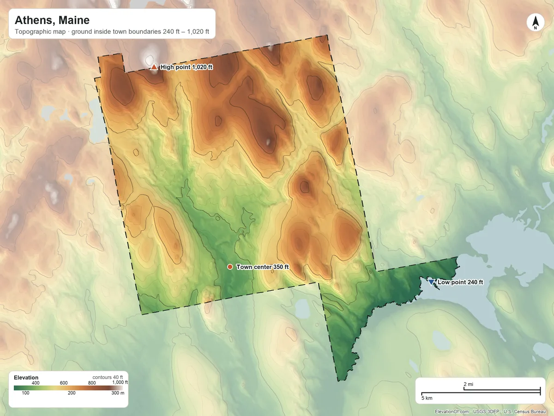The width and height of the screenshot is (554, 416).
Task: Click the elevation color gradient bar
Action: pyautogui.click(x=68, y=388)
